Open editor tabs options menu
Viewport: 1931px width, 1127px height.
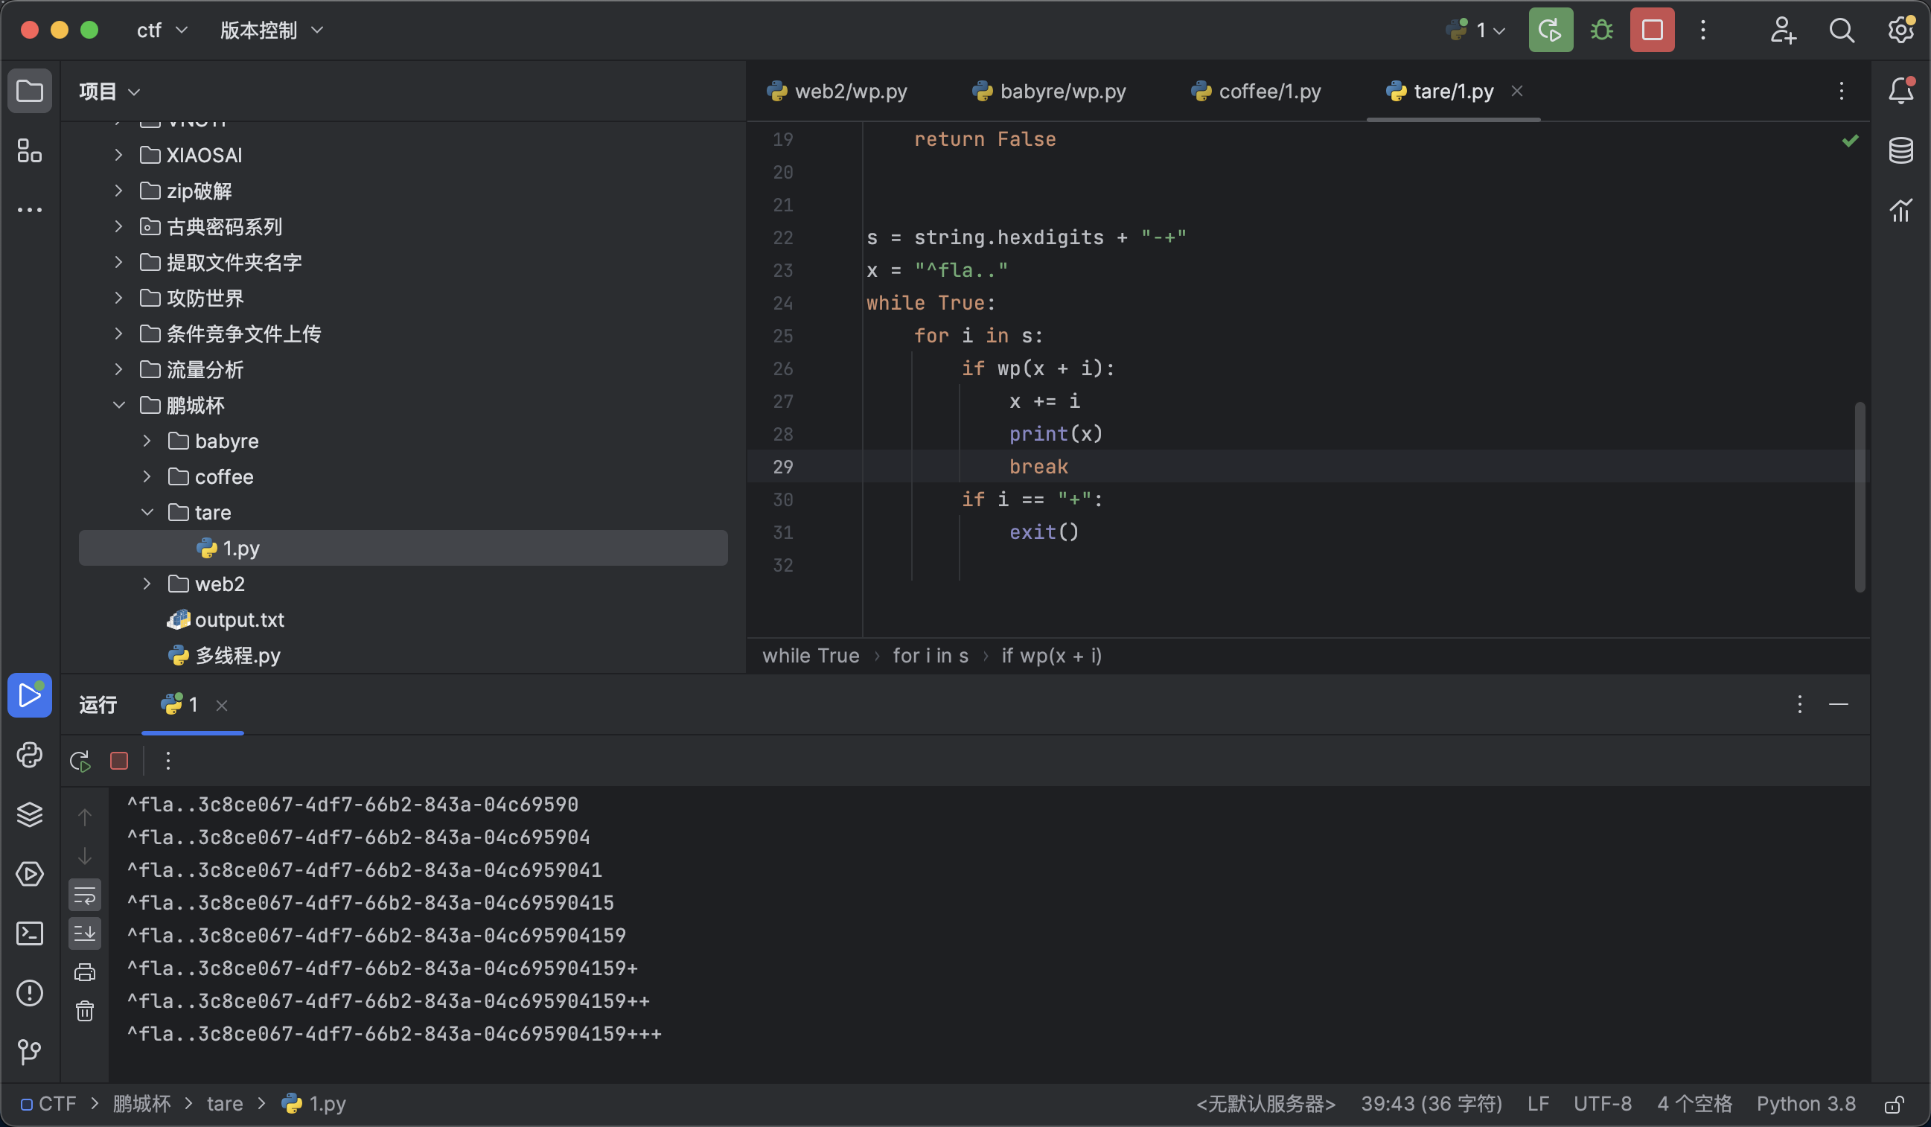[1842, 91]
